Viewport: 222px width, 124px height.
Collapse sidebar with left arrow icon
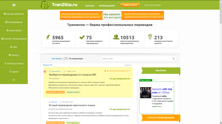[14, 80]
